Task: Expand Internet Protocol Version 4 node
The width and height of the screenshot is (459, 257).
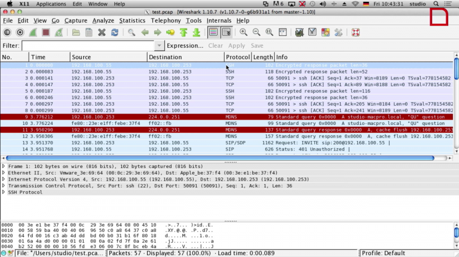Action: point(4,179)
